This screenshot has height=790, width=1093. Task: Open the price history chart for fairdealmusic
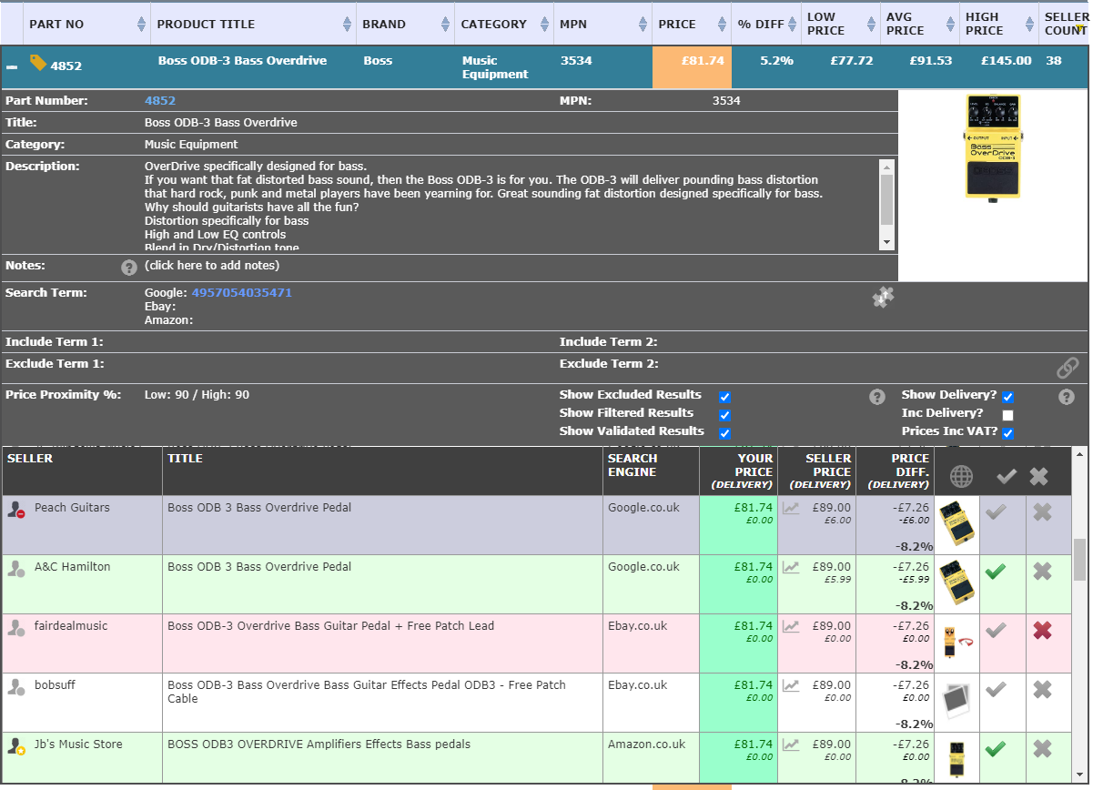point(791,627)
